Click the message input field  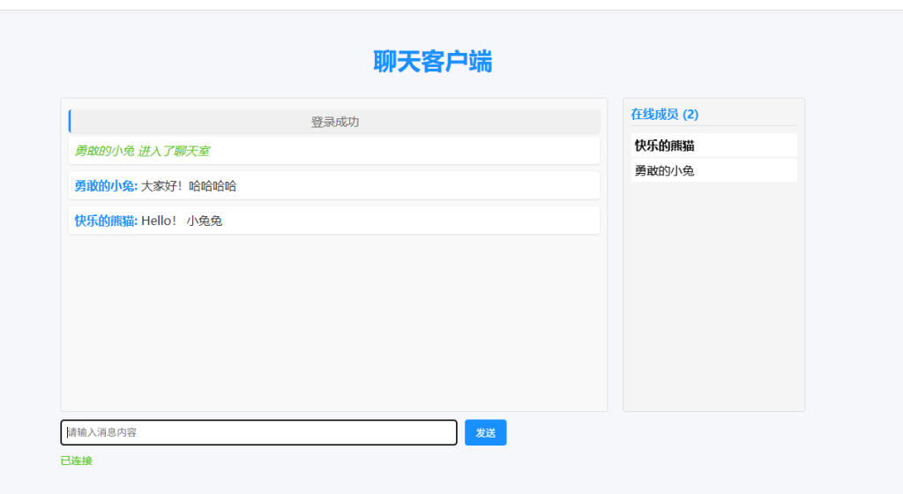point(258,432)
